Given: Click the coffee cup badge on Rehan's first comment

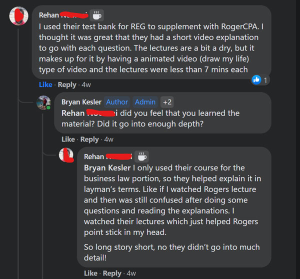Looking at the screenshot, I should (x=97, y=15).
